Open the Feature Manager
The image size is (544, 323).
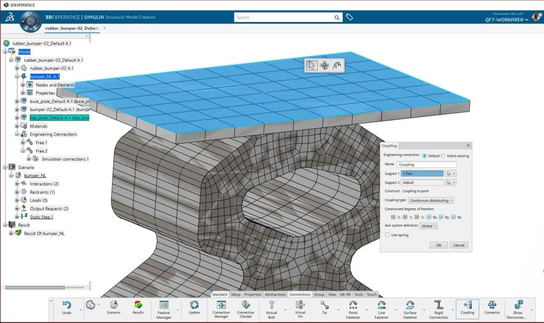(164, 305)
